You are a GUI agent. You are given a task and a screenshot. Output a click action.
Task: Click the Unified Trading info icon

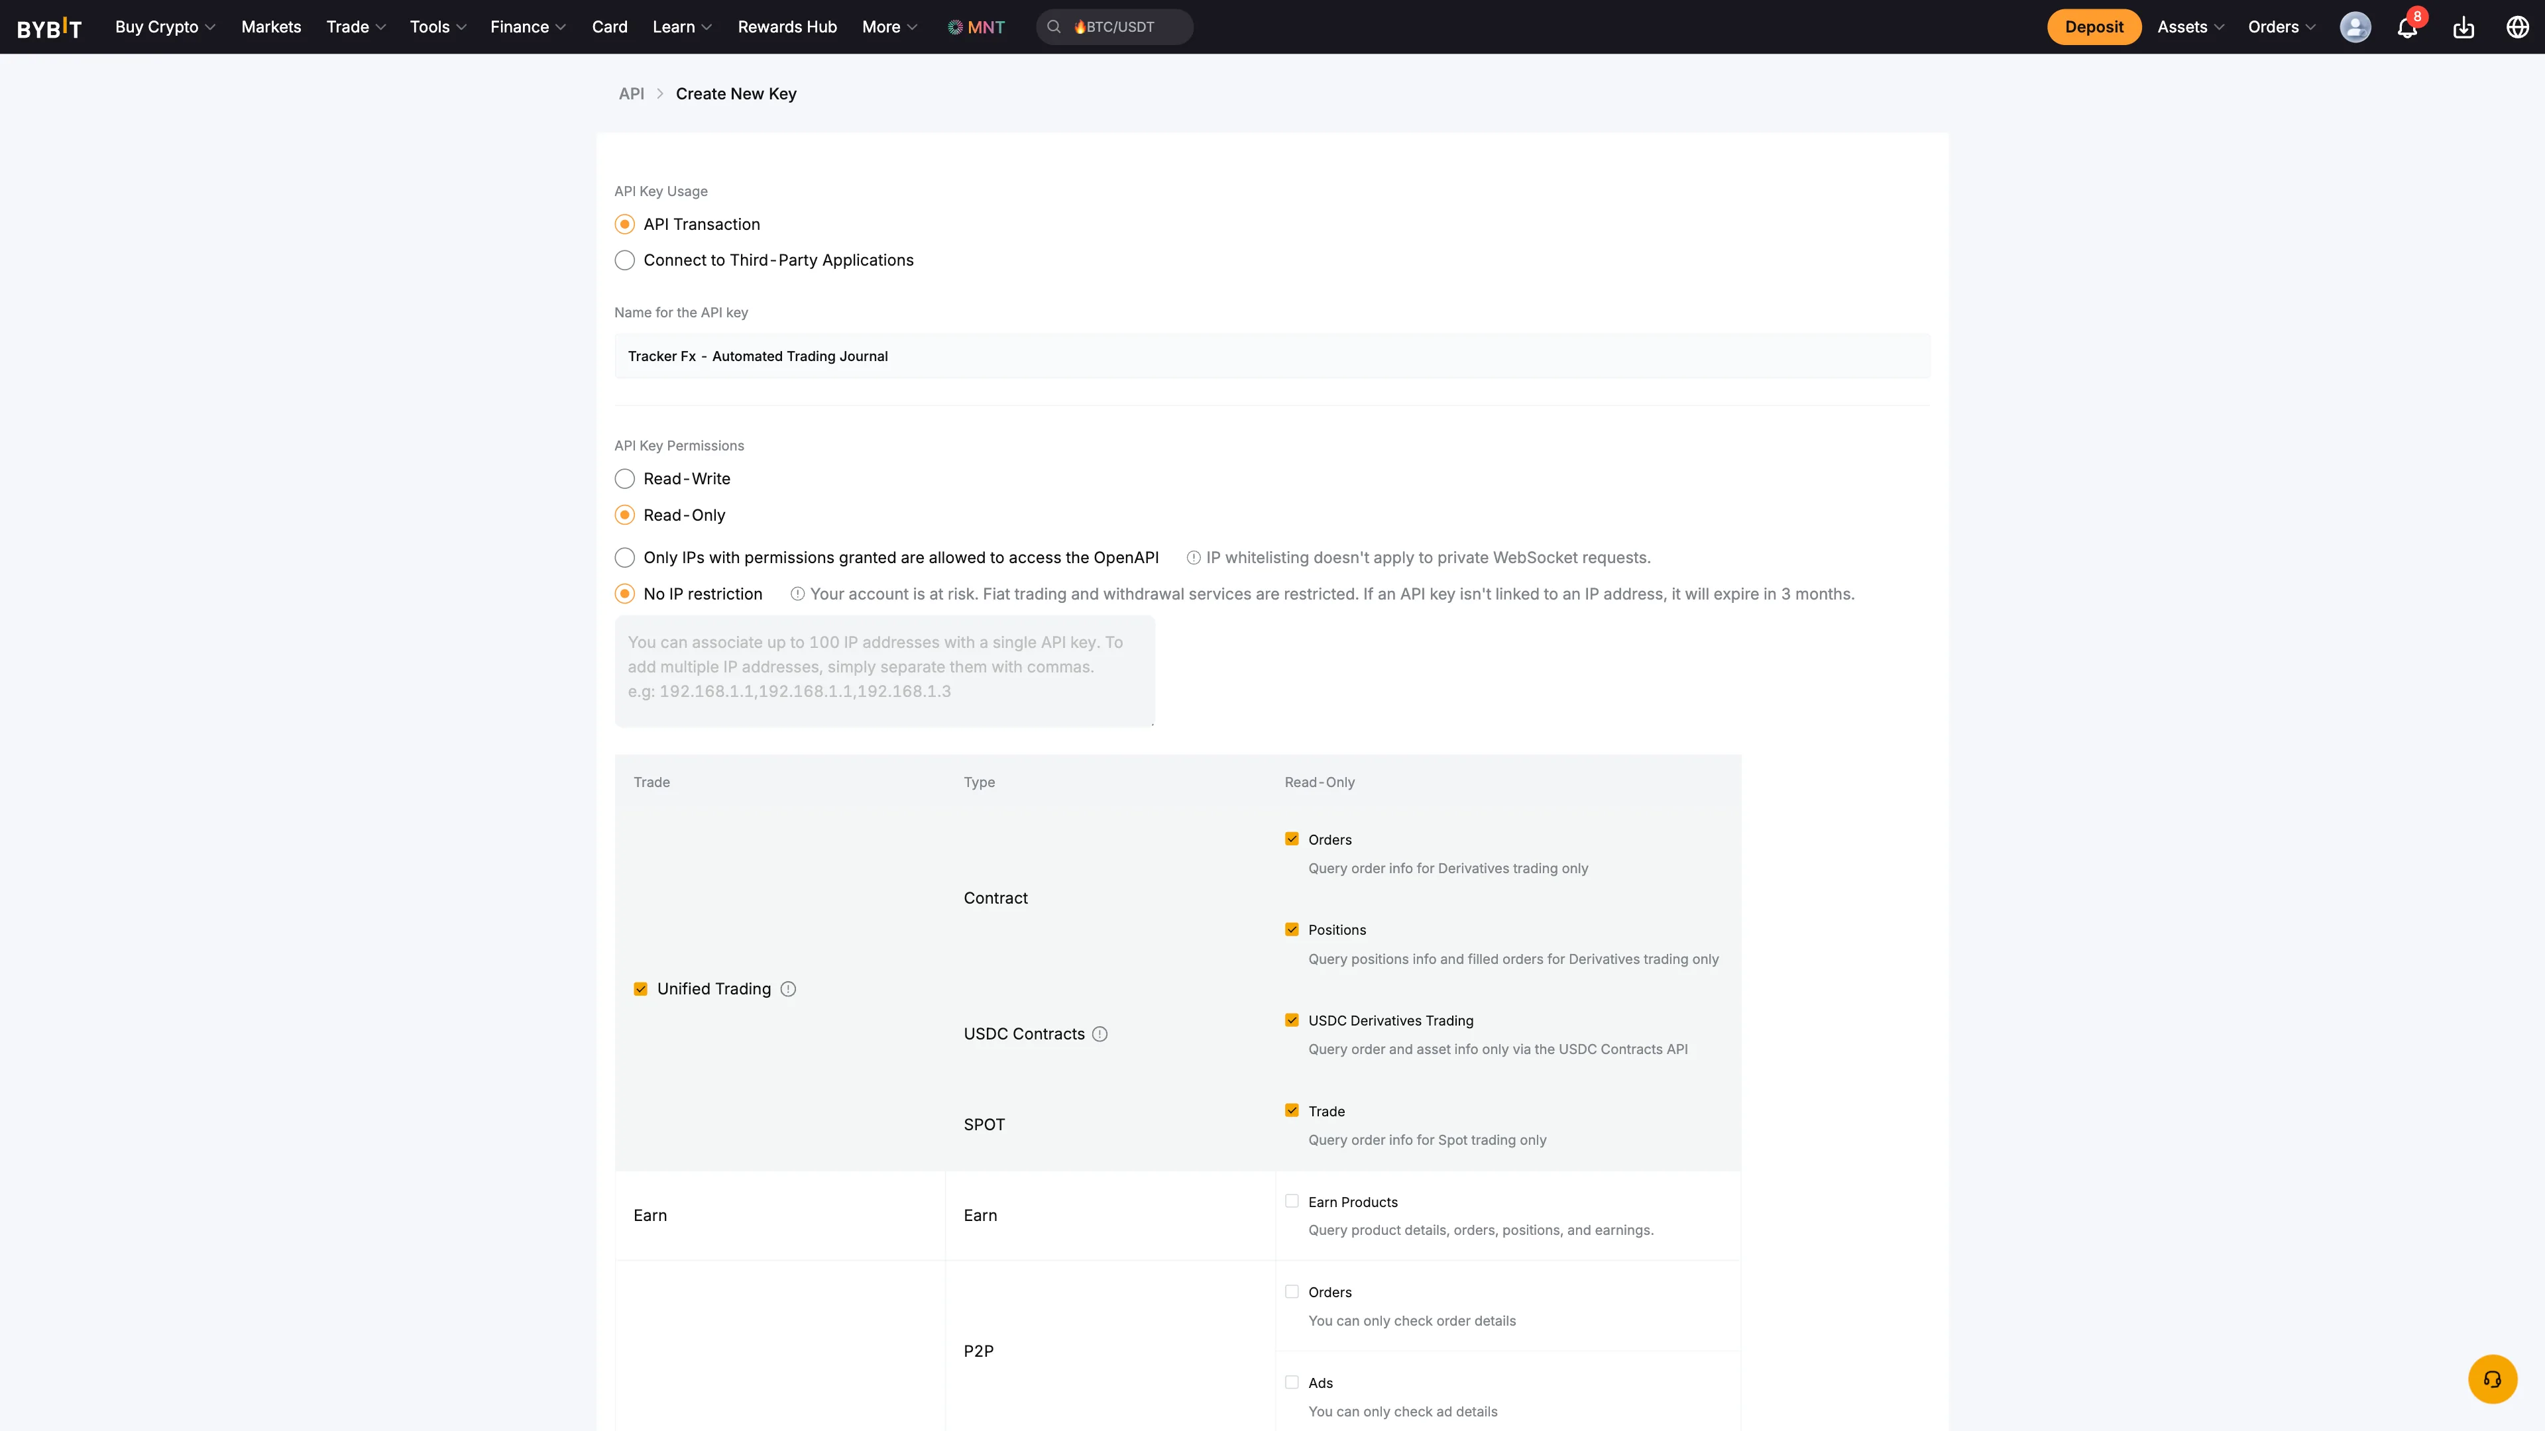click(x=789, y=988)
